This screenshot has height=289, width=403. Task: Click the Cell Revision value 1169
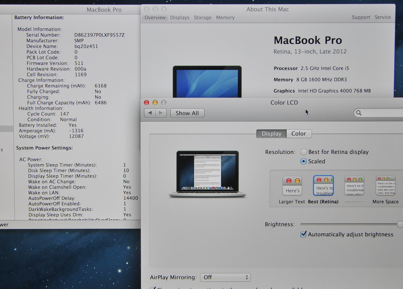click(81, 74)
